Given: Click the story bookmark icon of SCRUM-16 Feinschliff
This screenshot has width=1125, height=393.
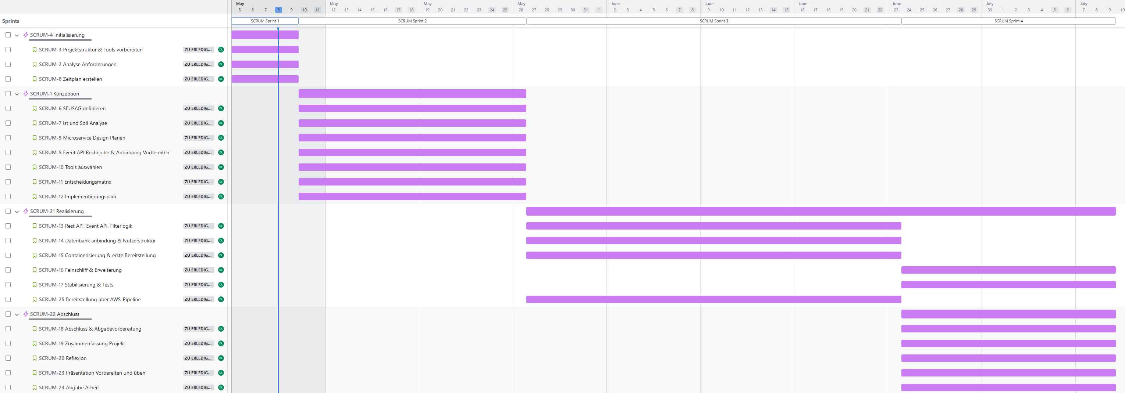Looking at the screenshot, I should click(x=35, y=270).
